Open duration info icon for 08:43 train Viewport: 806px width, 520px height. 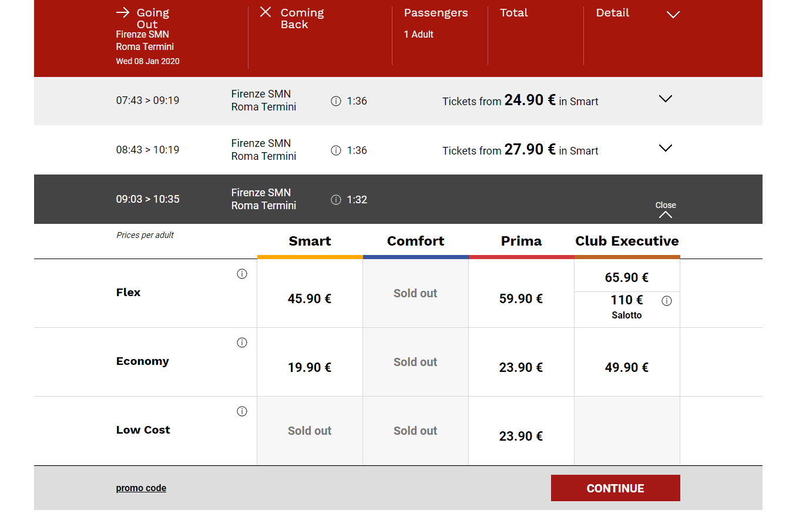336,150
